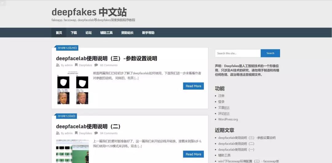Open recent article 辅助工具 in sidebar

coord(224,155)
